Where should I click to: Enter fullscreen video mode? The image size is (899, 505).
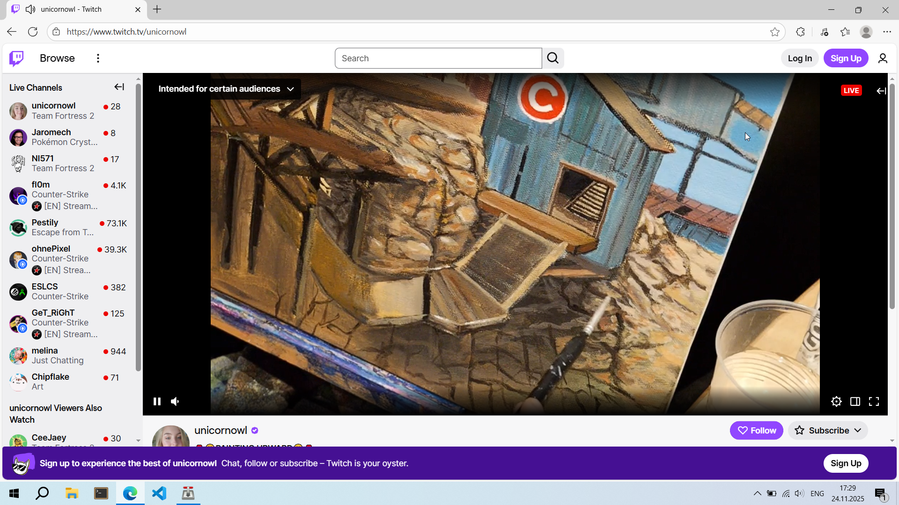coord(874,402)
